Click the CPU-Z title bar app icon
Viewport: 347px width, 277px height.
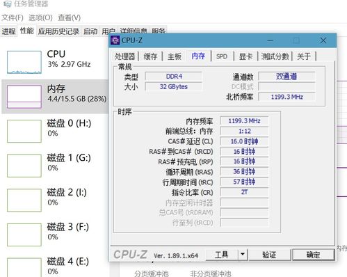[115, 40]
